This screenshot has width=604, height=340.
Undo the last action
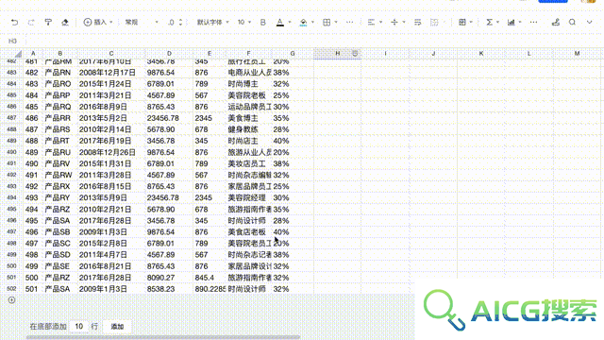pyautogui.click(x=15, y=23)
